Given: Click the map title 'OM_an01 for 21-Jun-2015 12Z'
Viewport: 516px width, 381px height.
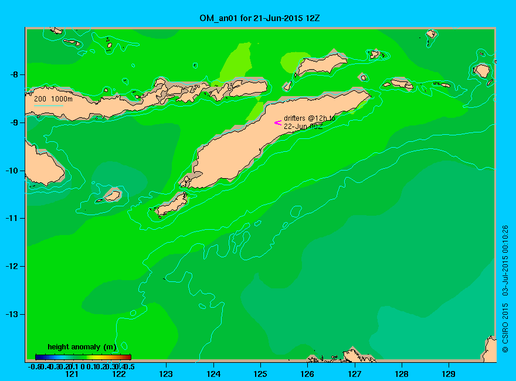Looking at the screenshot, I should point(259,18).
